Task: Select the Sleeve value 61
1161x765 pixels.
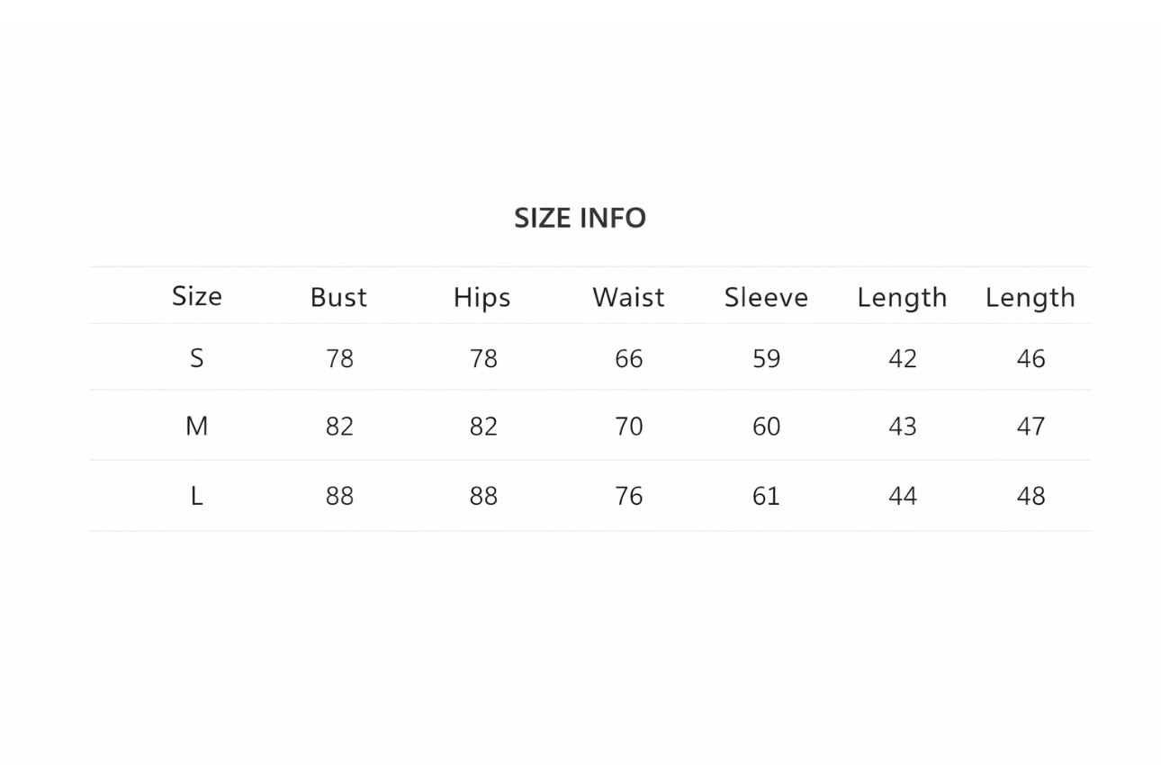Action: click(x=766, y=496)
